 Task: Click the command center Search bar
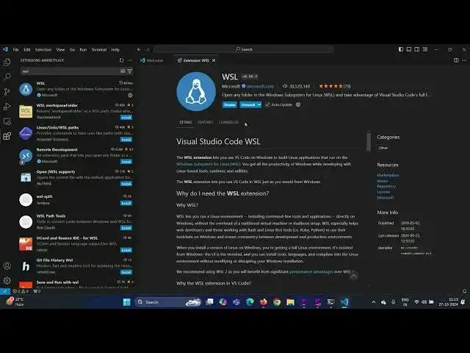point(243,49)
